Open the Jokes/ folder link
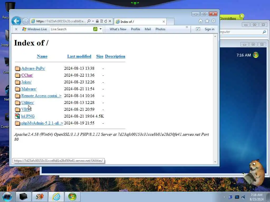 pos(27,82)
